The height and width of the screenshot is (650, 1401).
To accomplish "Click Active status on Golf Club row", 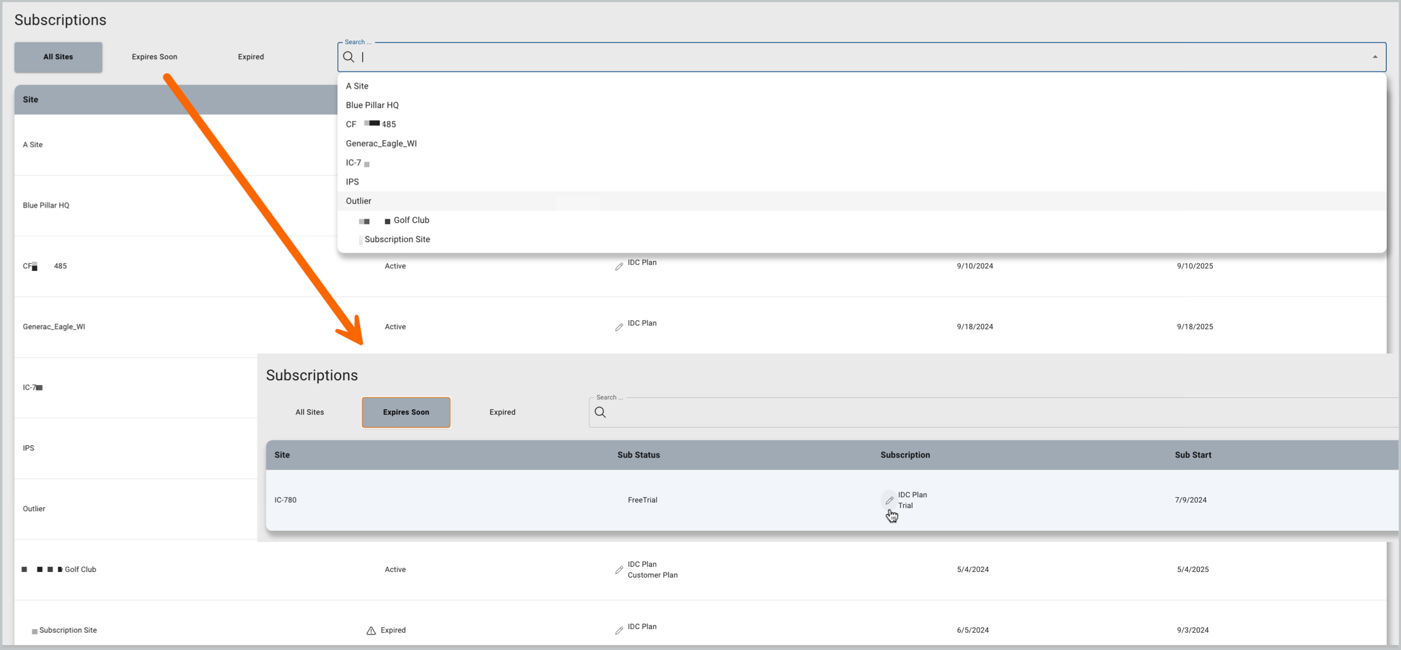I will [395, 570].
